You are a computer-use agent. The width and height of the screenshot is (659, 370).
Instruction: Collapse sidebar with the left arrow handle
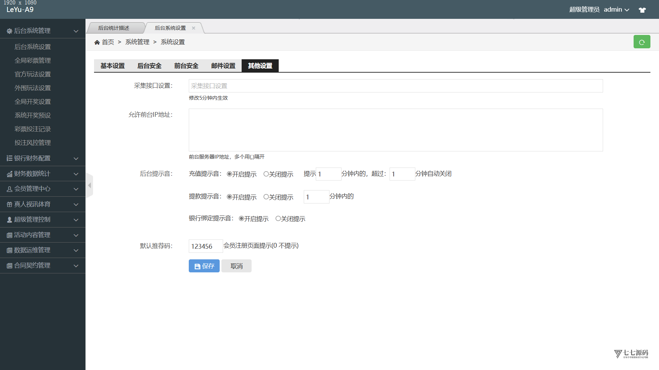click(90, 185)
